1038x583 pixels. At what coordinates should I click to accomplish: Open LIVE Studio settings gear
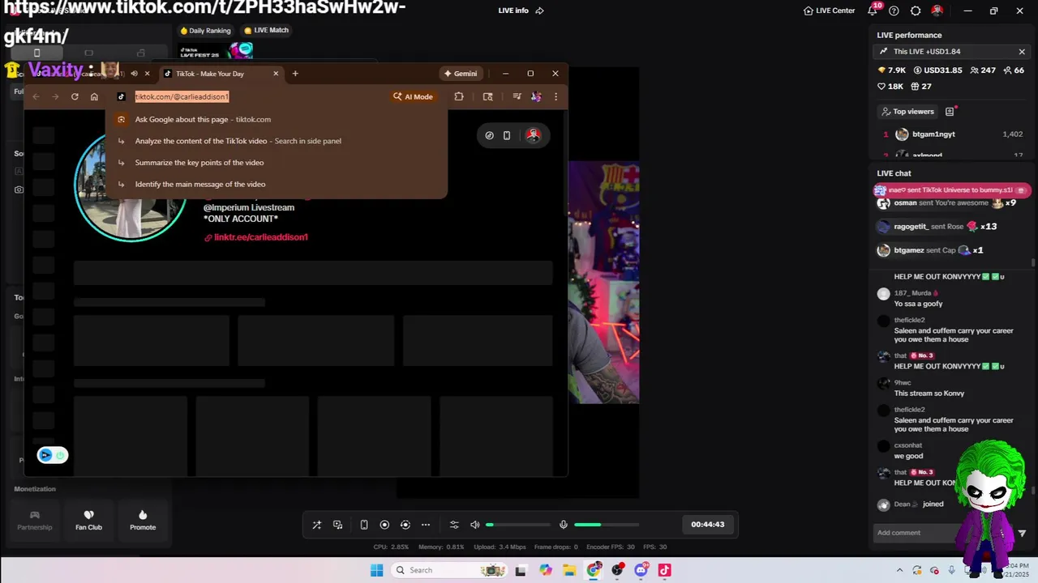pyautogui.click(x=916, y=11)
